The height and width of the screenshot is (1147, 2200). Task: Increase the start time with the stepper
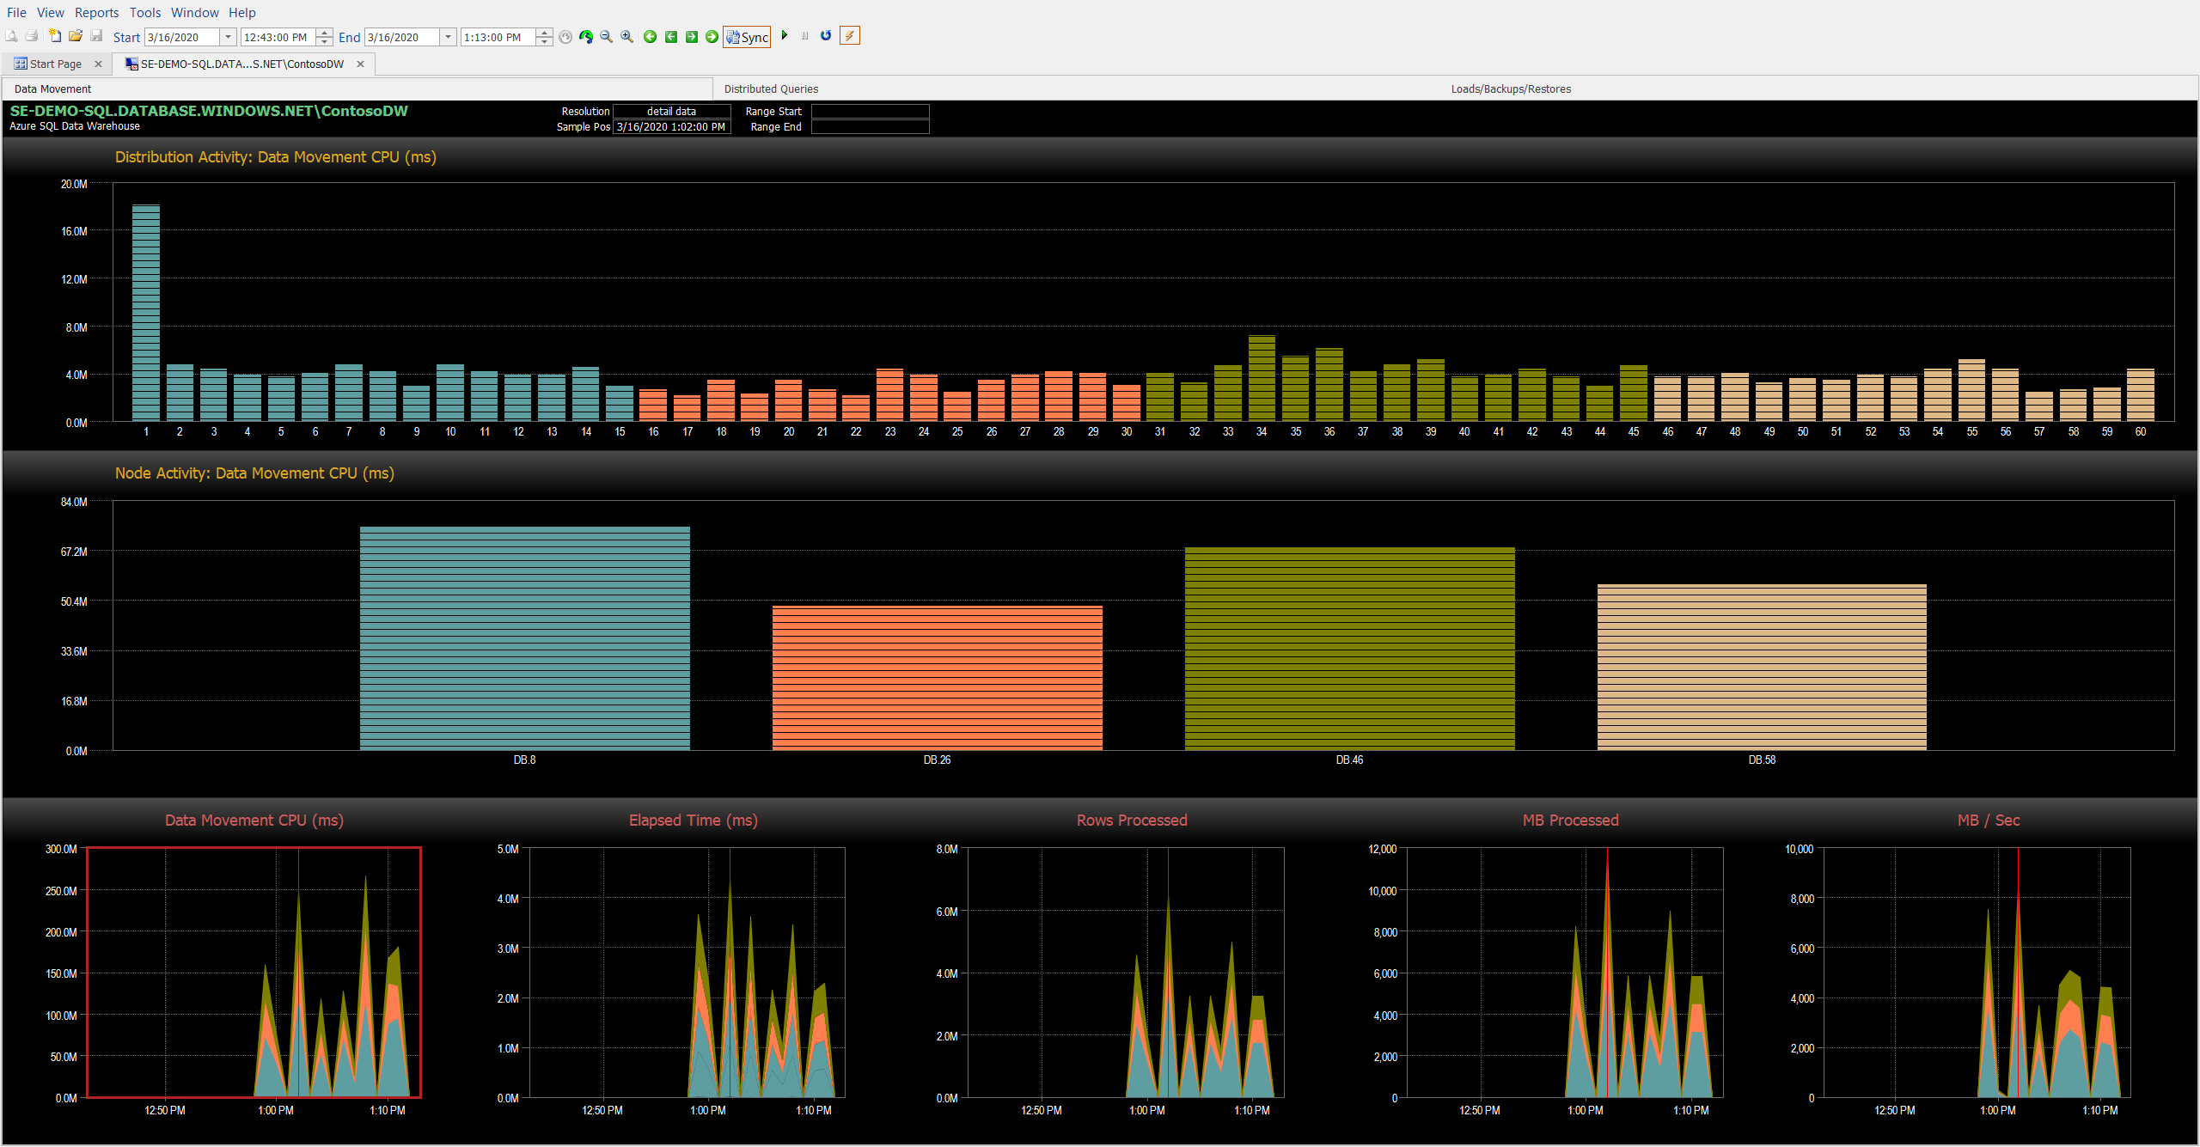click(324, 33)
